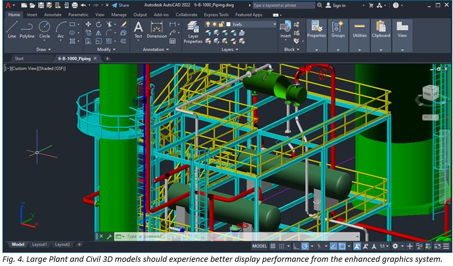This screenshot has height=266, width=453.
Task: Select the Arc tool
Action: point(60,29)
